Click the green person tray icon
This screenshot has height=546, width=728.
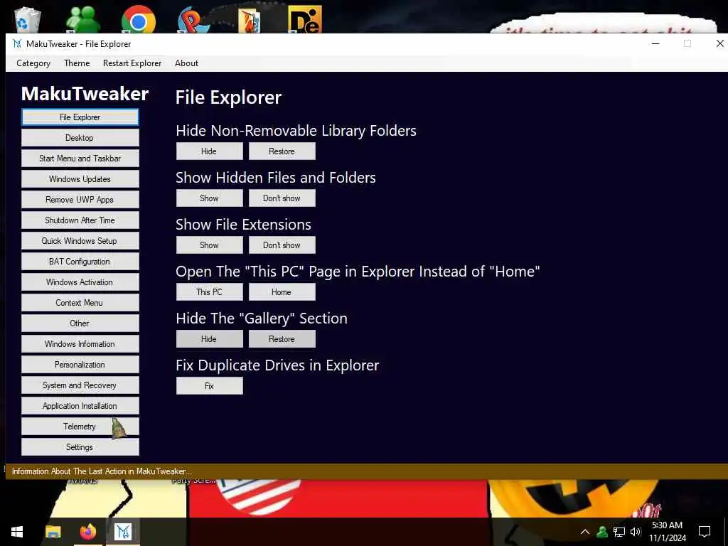[x=602, y=532]
